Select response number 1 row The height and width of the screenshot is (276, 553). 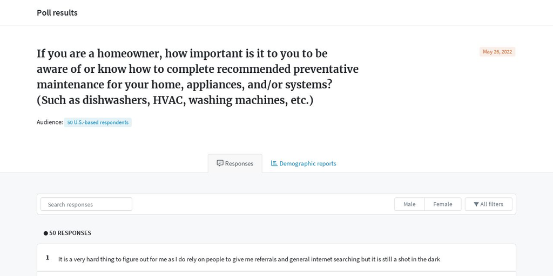[x=276, y=258]
